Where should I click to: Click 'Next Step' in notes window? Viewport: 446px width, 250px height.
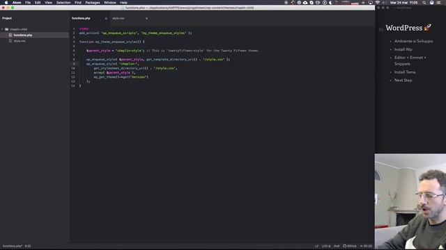[403, 81]
